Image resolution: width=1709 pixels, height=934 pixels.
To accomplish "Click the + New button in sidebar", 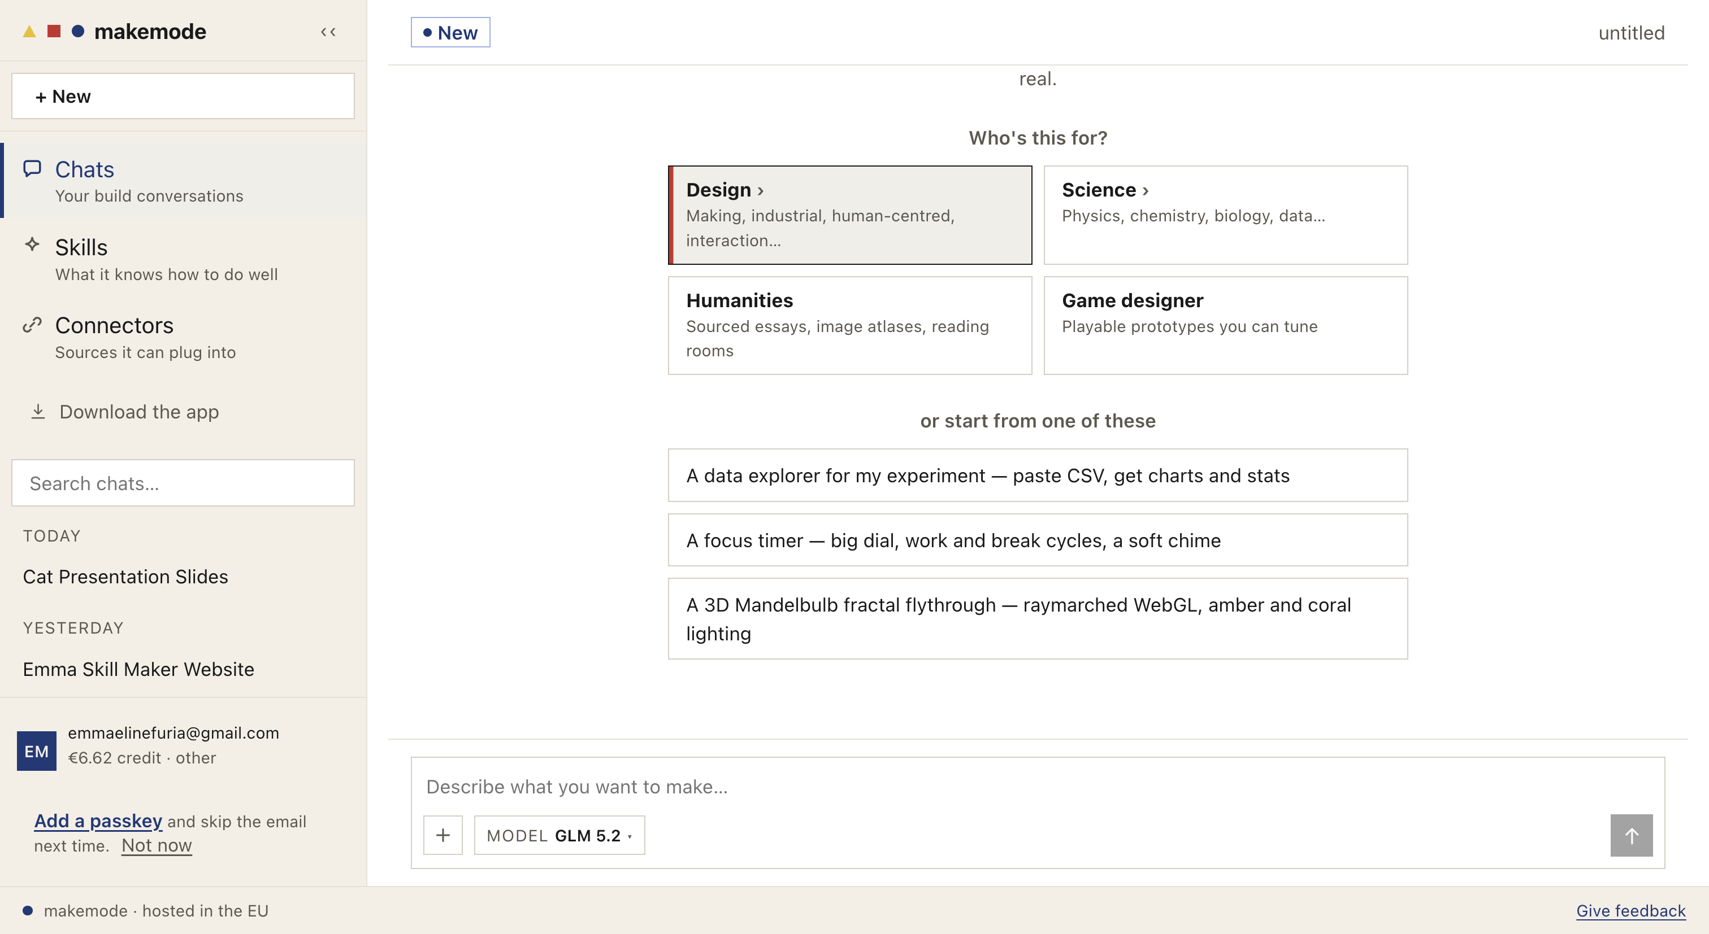I will pos(183,96).
